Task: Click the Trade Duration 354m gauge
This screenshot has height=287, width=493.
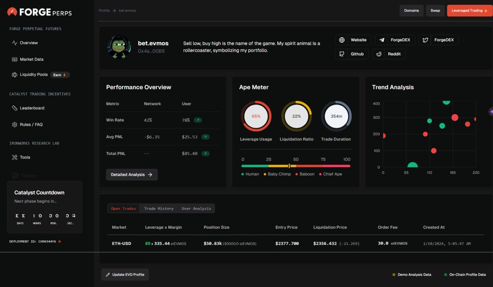Action: [x=336, y=116]
